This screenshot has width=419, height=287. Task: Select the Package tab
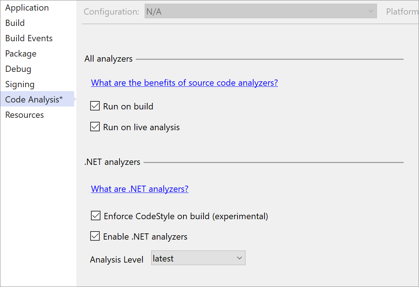21,54
